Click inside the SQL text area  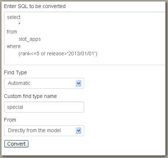point(85,38)
